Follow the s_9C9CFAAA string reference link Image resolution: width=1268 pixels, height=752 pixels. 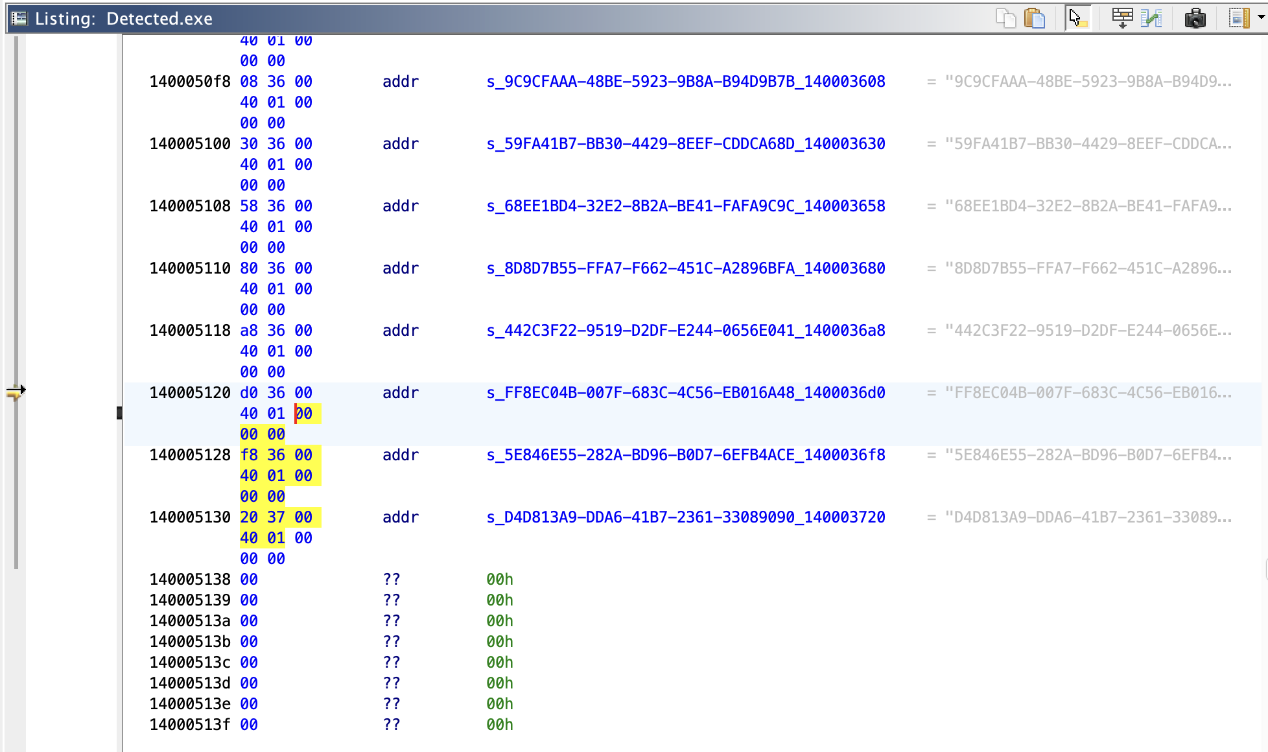pos(685,82)
